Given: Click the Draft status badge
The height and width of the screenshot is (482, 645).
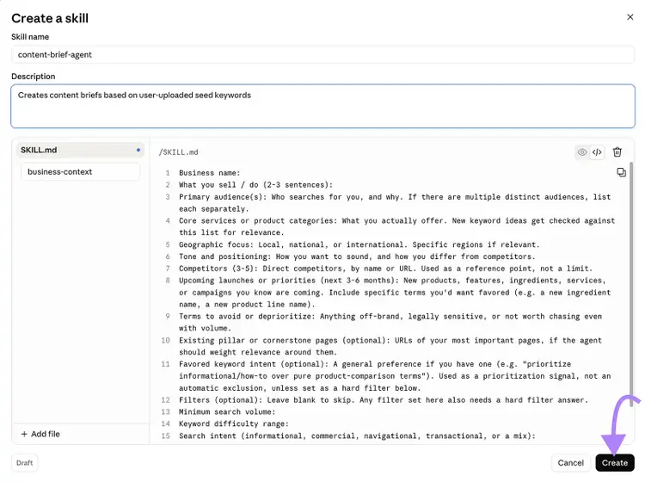Looking at the screenshot, I should pos(24,463).
